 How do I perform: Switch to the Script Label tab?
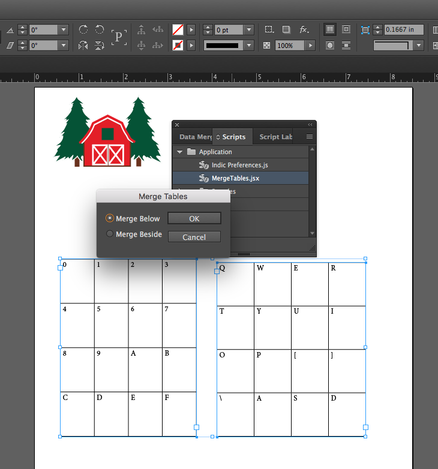(275, 137)
